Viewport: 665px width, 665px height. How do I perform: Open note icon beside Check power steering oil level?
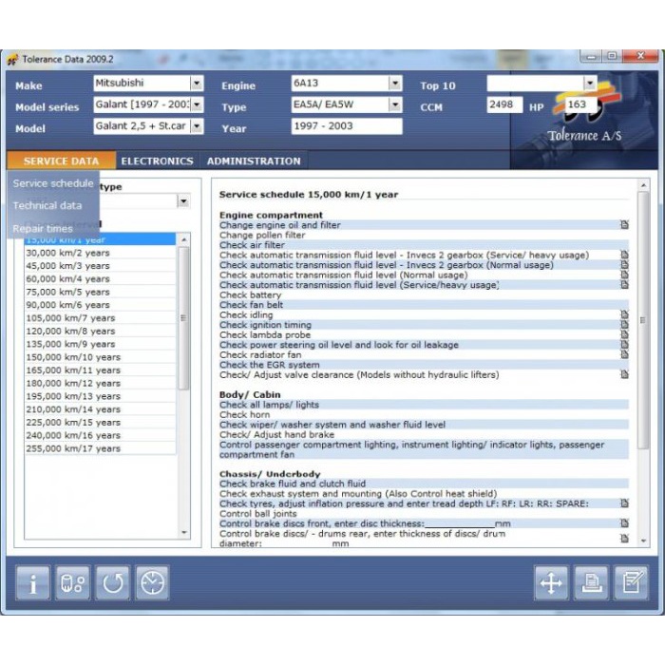(624, 345)
